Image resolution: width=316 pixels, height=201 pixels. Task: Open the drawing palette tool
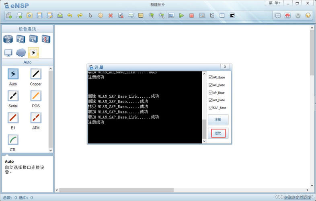141,16
